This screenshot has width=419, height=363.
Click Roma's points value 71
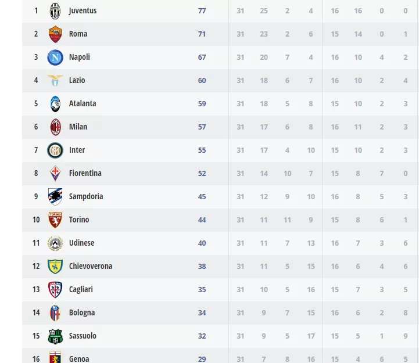pos(202,34)
